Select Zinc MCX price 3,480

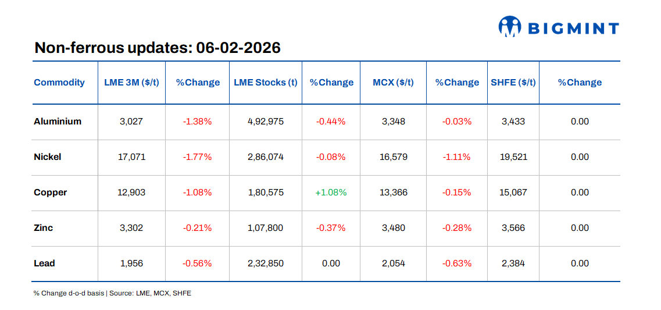click(x=394, y=228)
